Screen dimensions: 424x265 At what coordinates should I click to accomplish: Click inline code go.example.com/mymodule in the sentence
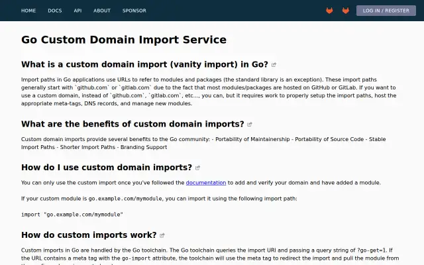[x=125, y=199]
